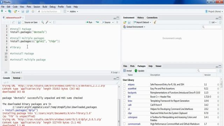Image resolution: width=224 pixels, height=126 pixels.
Task: Click the Environment search field
Action: [x=211, y=27]
